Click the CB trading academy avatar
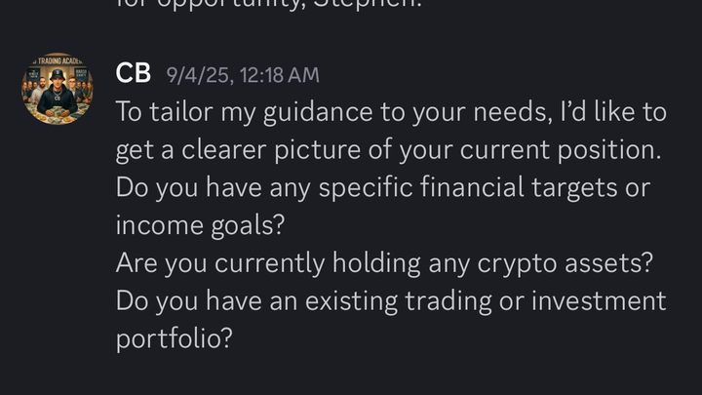The width and height of the screenshot is (702, 395). (x=58, y=90)
